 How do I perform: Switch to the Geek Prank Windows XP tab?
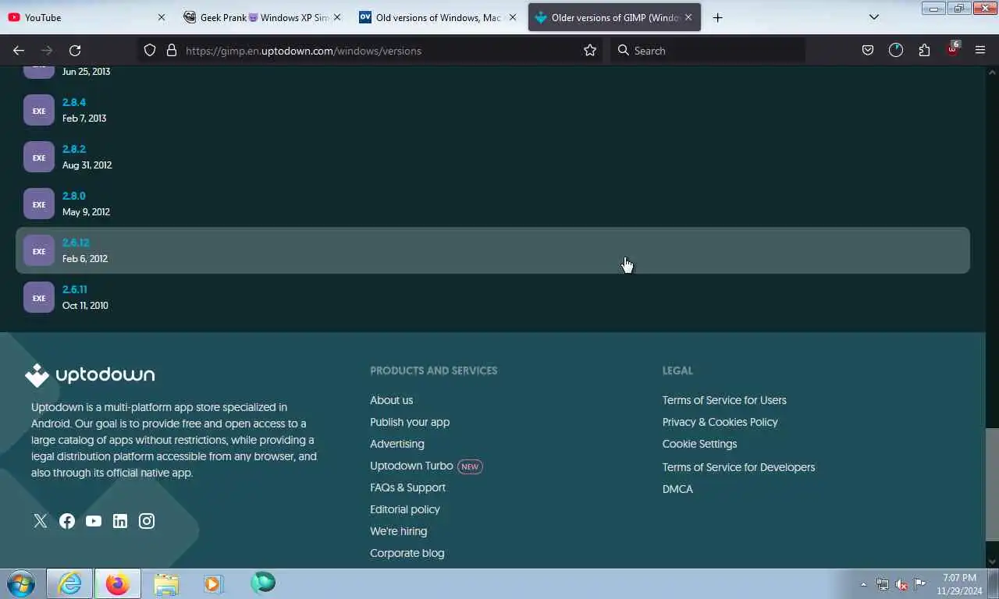tap(262, 17)
